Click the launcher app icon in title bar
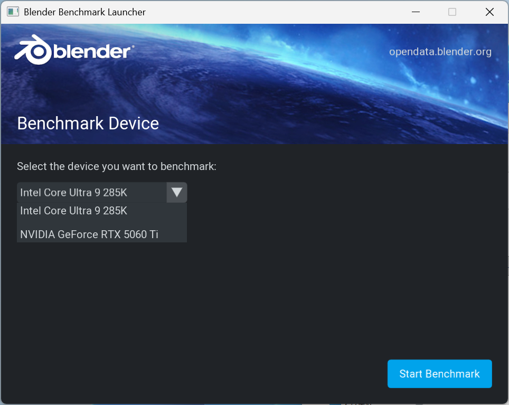The height and width of the screenshot is (405, 509). (x=13, y=12)
